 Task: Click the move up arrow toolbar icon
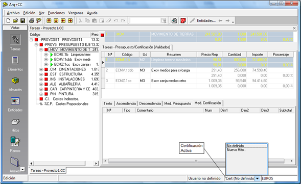pos(49,20)
